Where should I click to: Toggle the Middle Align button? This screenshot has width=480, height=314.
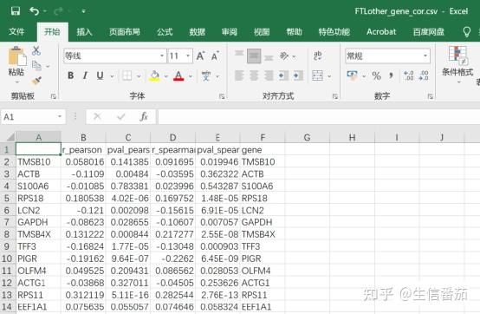[x=254, y=56]
